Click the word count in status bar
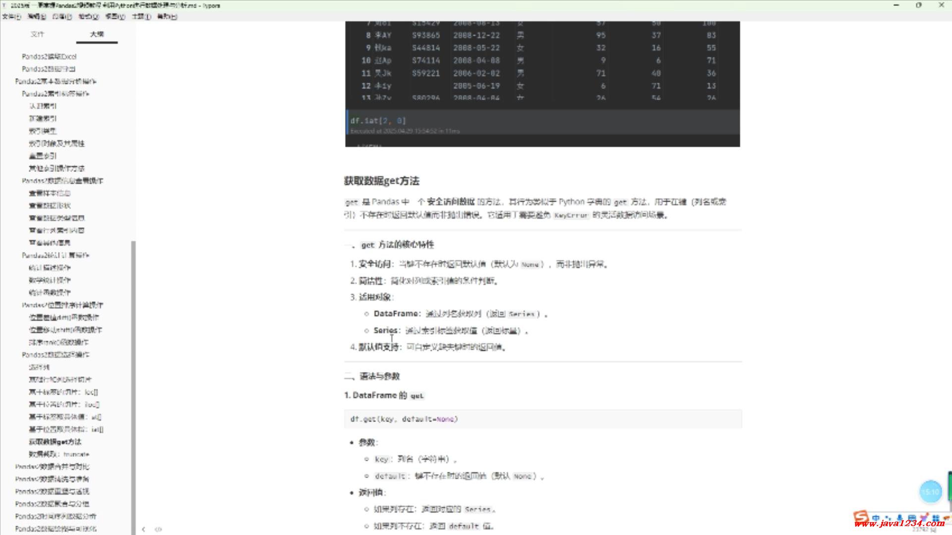The height and width of the screenshot is (535, 952). [x=923, y=530]
